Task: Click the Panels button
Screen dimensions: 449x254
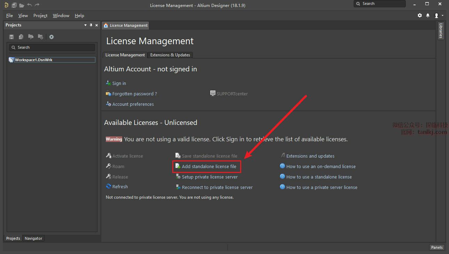Action: 437,247
